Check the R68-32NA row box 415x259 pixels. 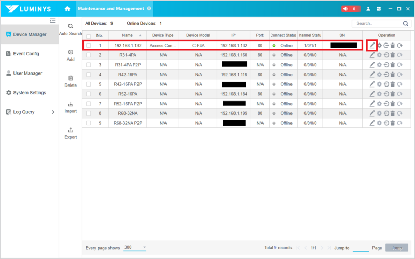coord(88,113)
